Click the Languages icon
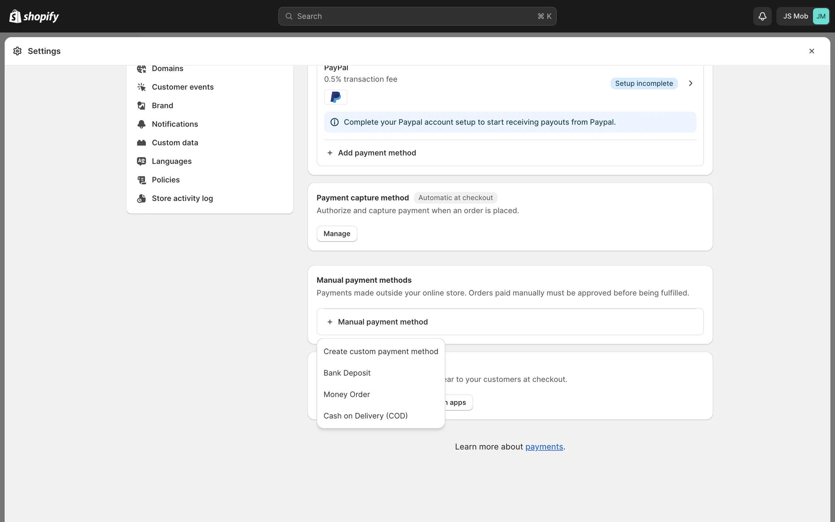The width and height of the screenshot is (835, 522). [141, 161]
